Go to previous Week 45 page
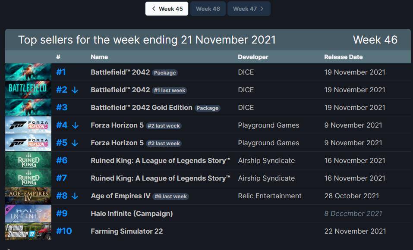This screenshot has height=250, width=413. click(167, 9)
